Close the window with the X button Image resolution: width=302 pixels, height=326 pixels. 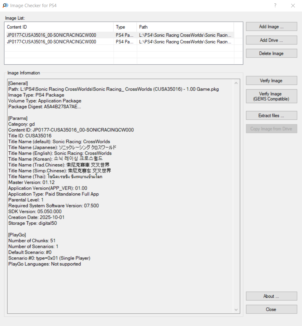click(293, 6)
